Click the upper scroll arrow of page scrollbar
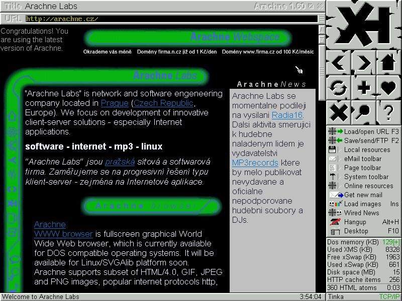Image resolution: width=402 pixels, height=301 pixels. click(322, 30)
